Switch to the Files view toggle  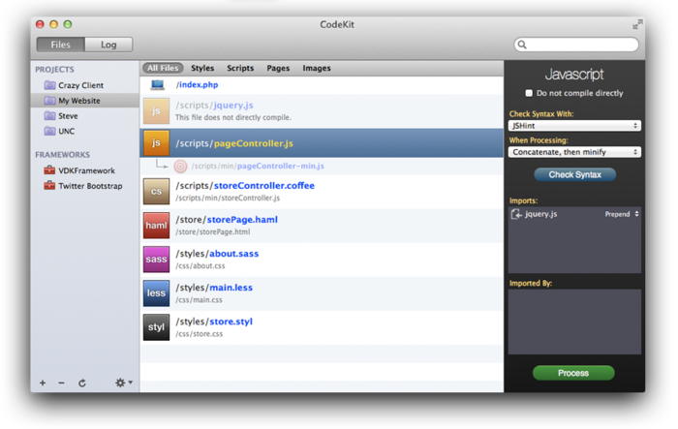pyautogui.click(x=60, y=45)
